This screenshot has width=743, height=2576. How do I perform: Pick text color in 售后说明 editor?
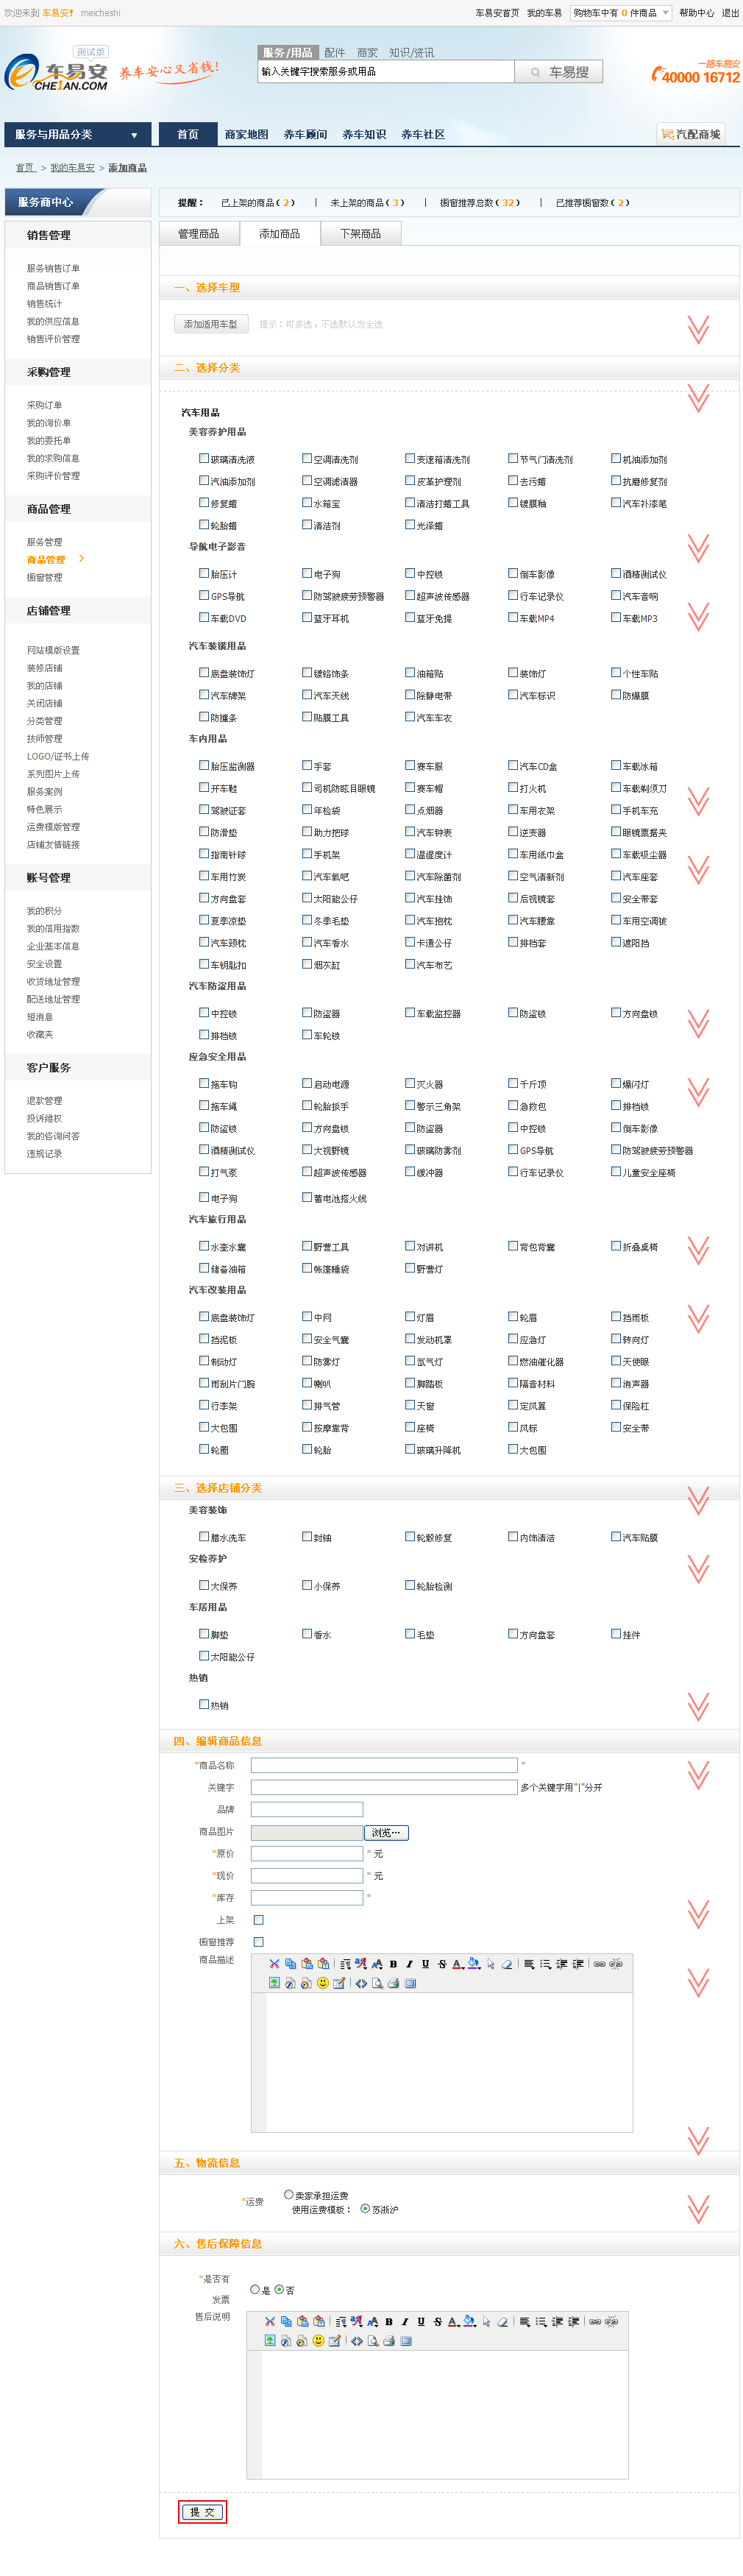tap(453, 2321)
